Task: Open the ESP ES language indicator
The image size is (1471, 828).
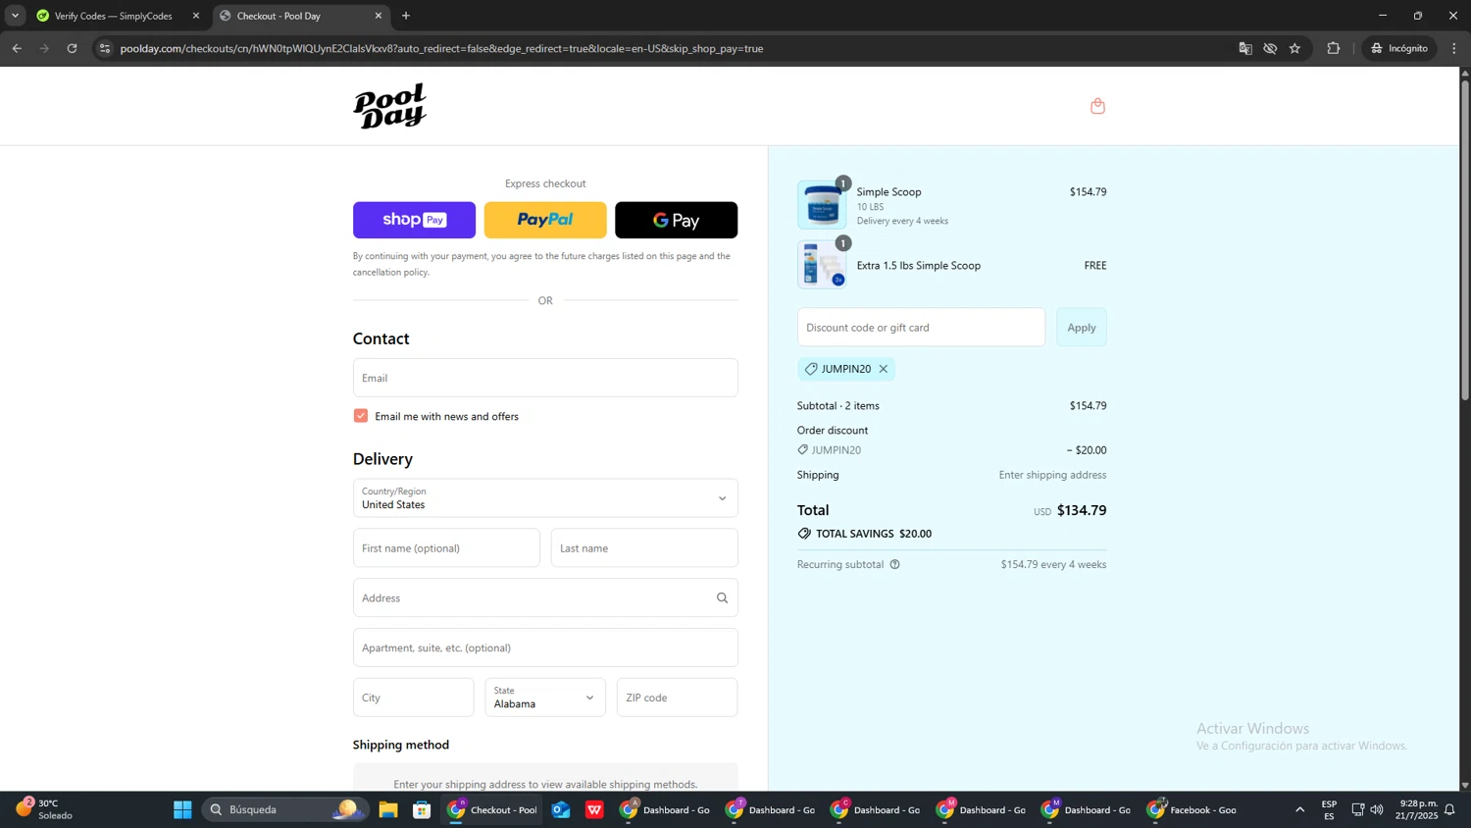Action: coord(1329,809)
